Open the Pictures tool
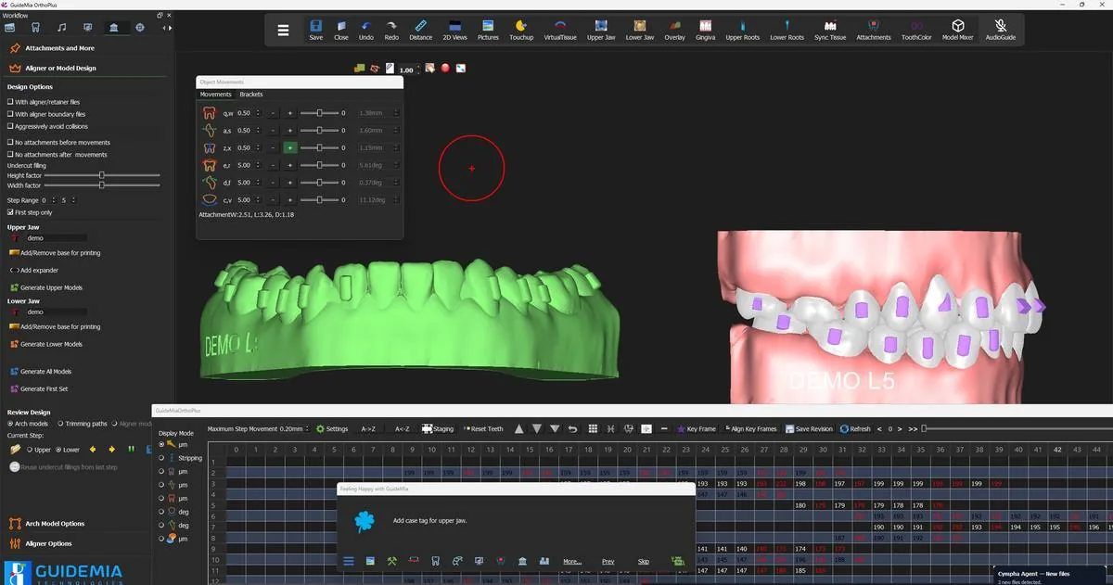 (488, 30)
